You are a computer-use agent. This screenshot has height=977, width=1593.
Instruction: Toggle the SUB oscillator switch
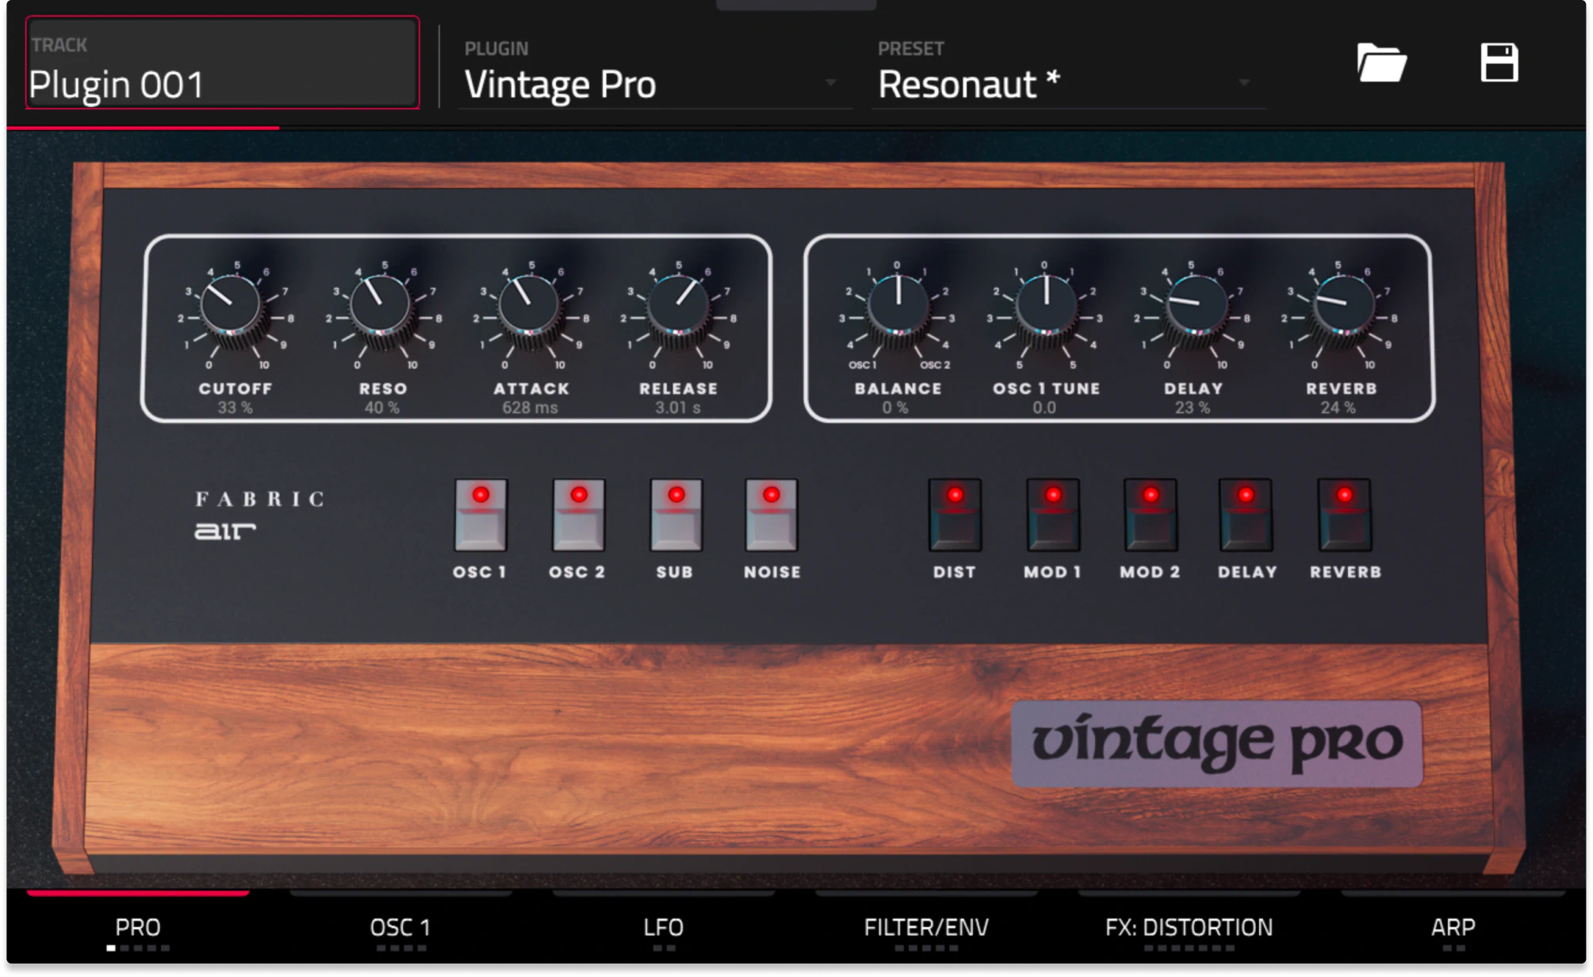676,517
